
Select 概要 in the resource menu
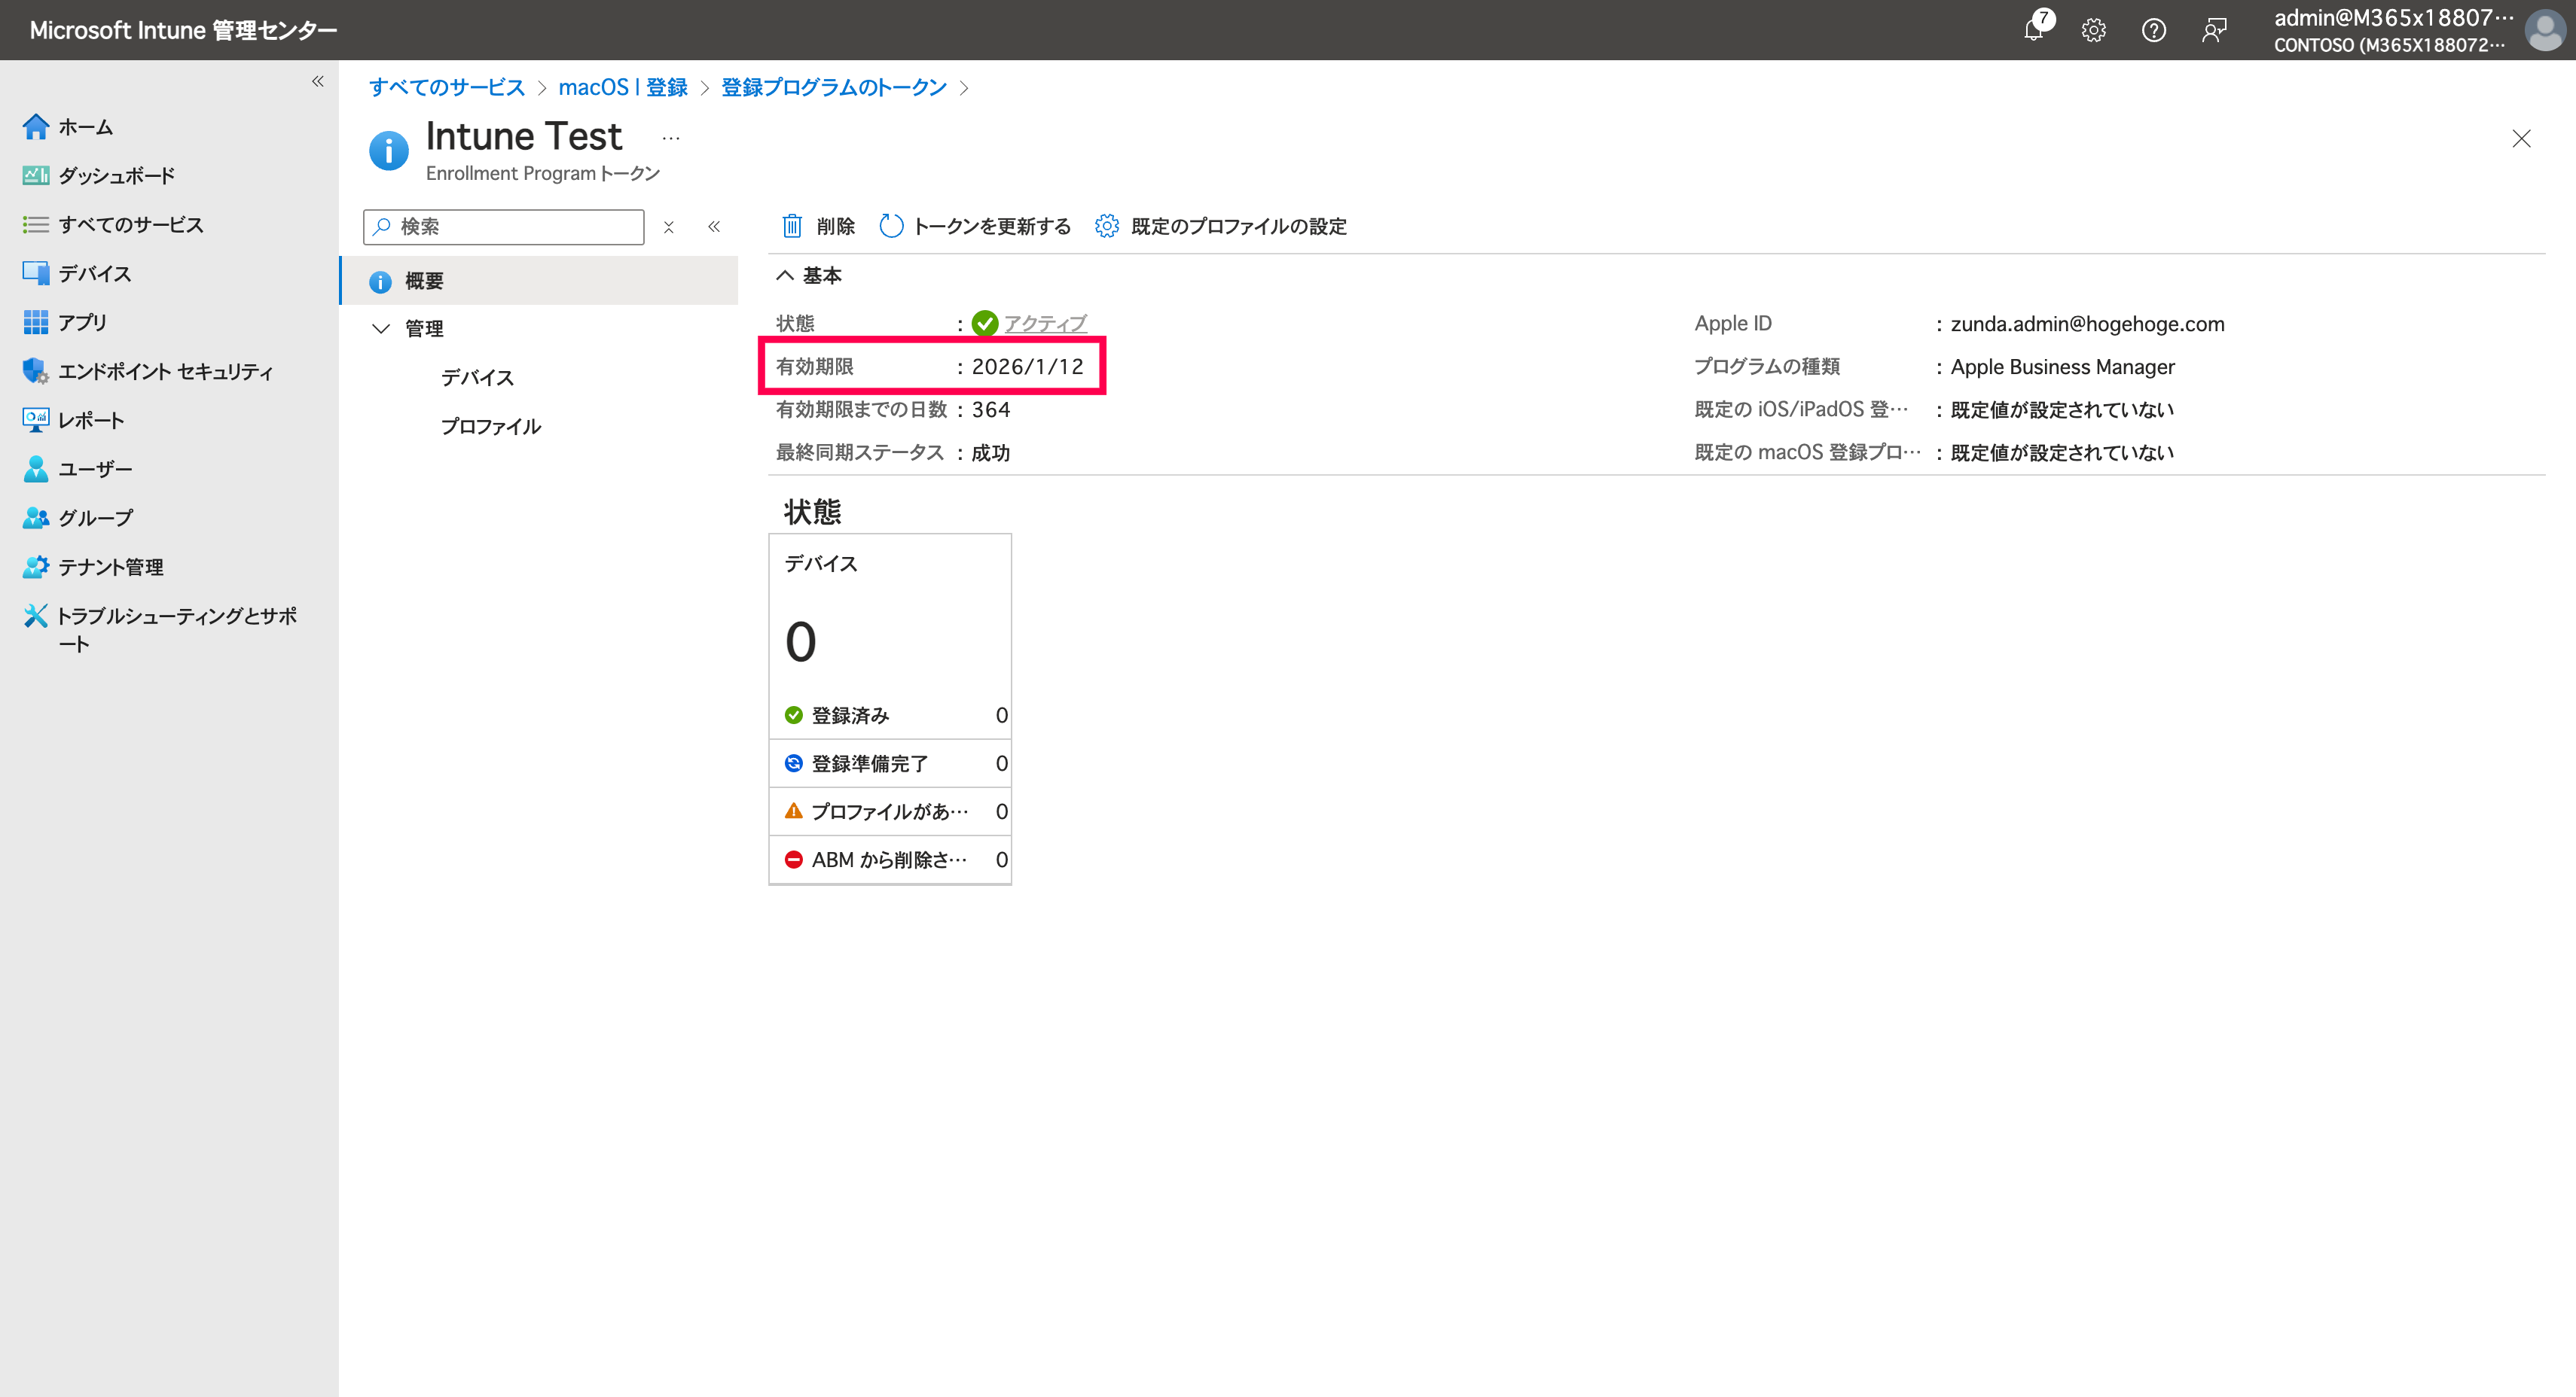(x=540, y=281)
